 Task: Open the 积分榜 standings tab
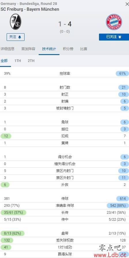click(68, 49)
